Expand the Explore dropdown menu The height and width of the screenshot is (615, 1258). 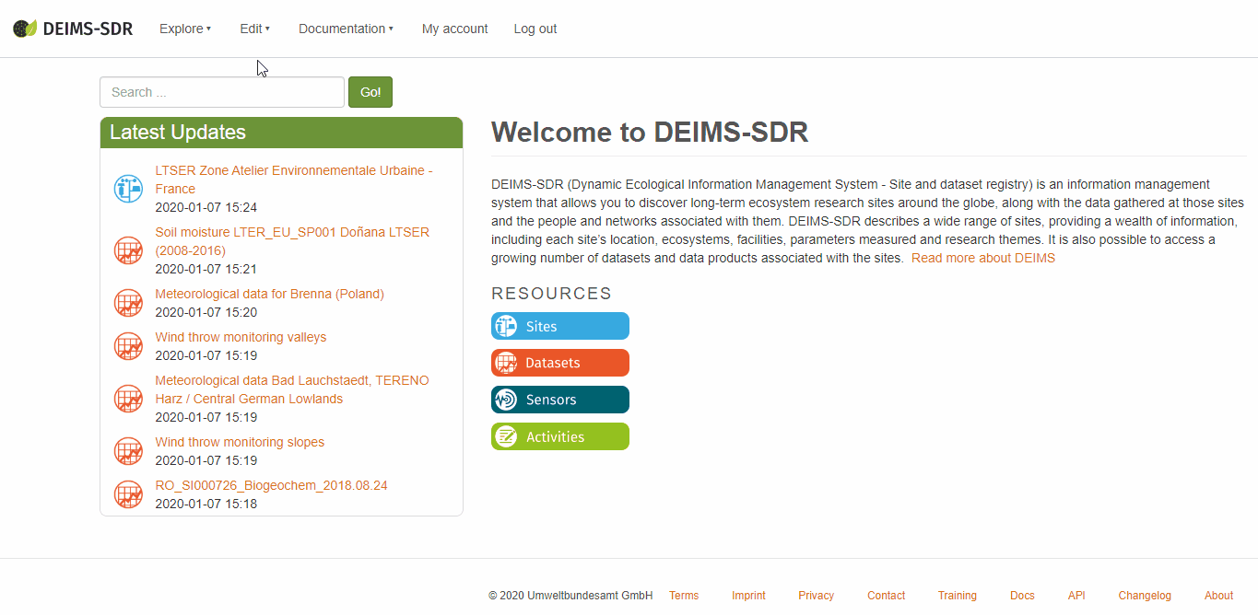pos(184,29)
